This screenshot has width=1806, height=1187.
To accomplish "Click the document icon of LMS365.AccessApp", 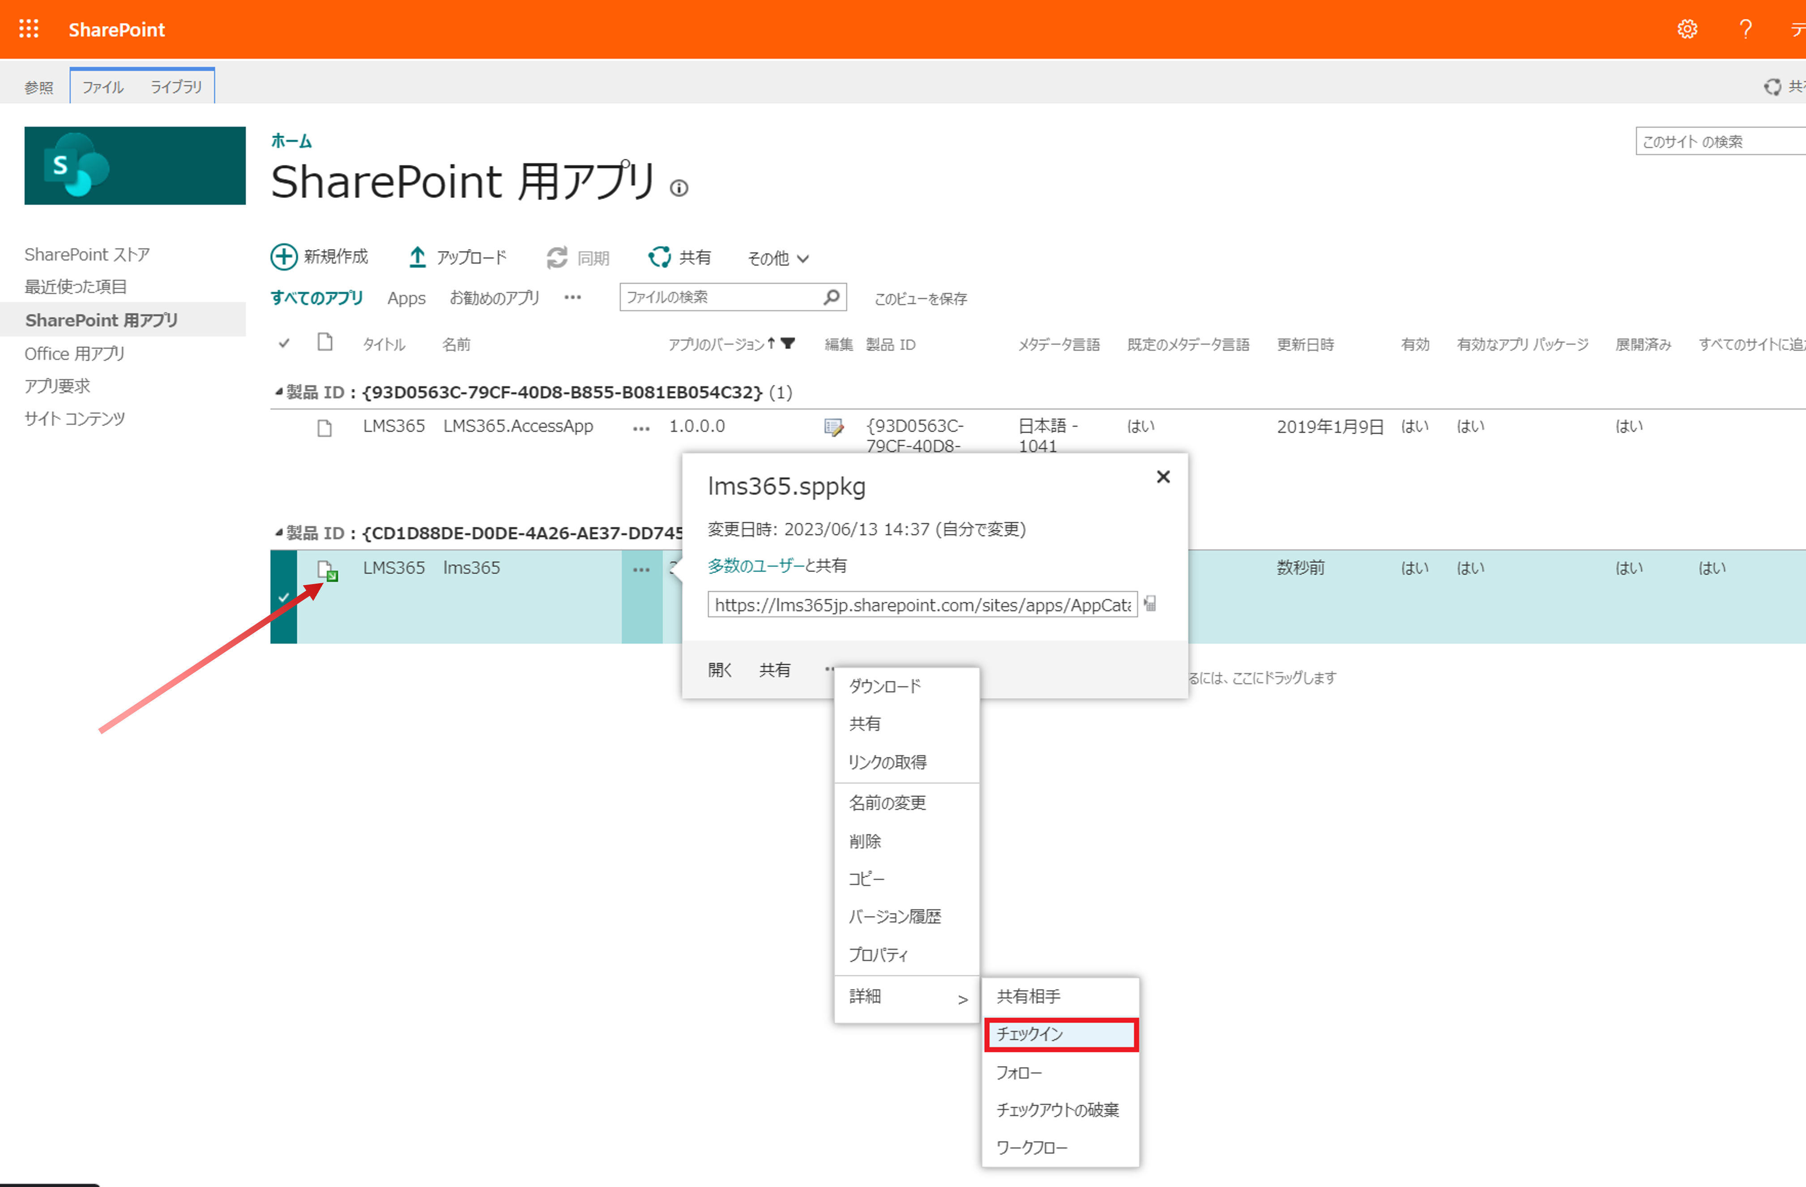I will [x=325, y=428].
